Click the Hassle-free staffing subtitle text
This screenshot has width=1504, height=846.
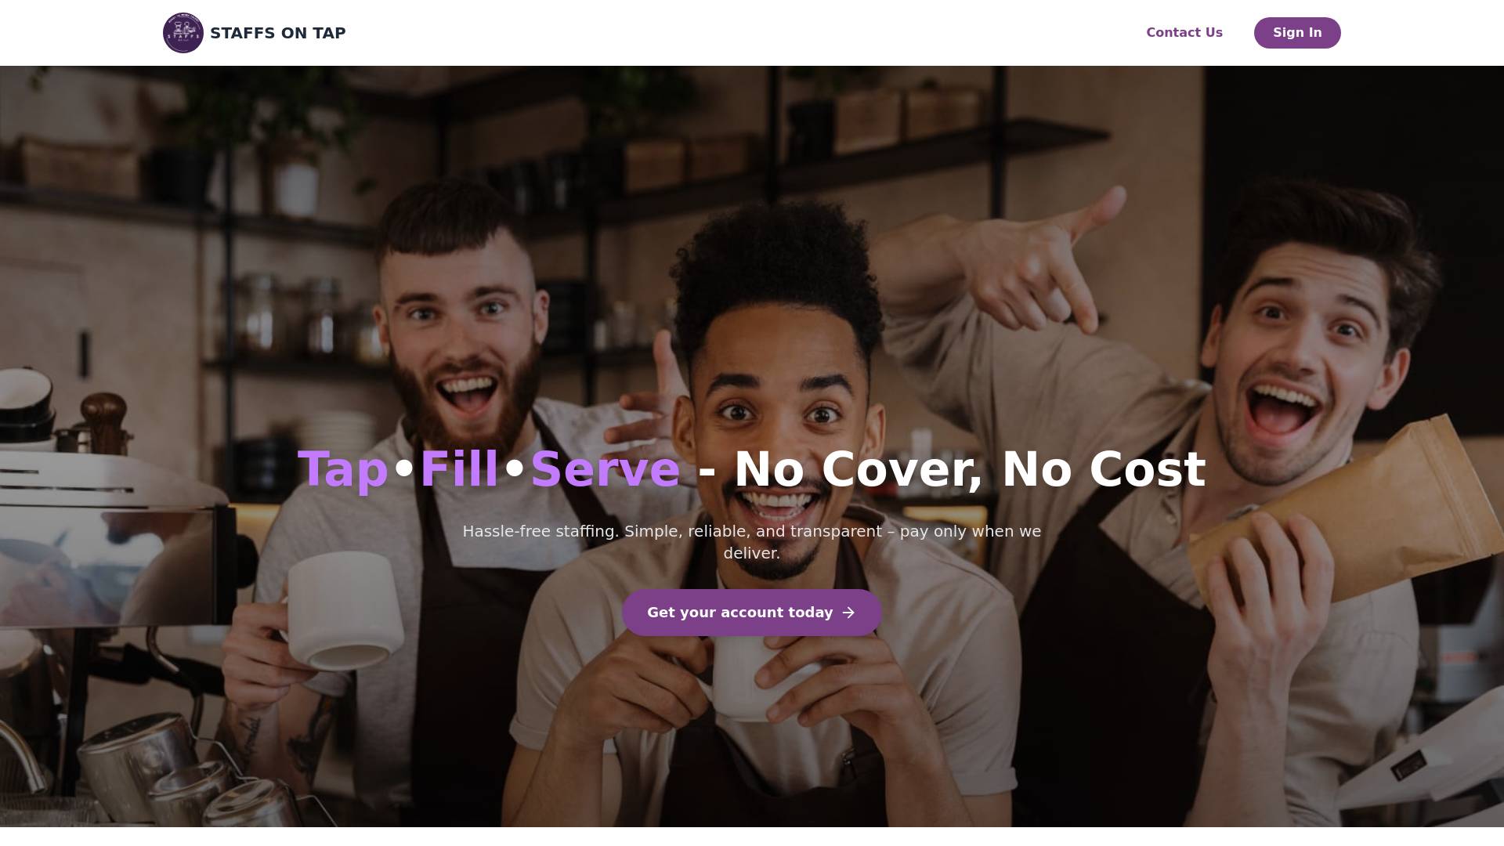(752, 542)
